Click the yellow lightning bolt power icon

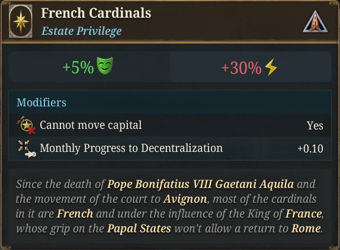point(271,67)
